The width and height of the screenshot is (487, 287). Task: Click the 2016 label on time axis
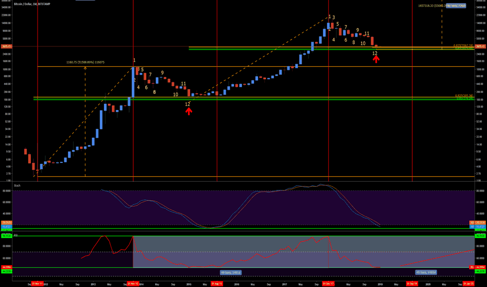pos(236,284)
